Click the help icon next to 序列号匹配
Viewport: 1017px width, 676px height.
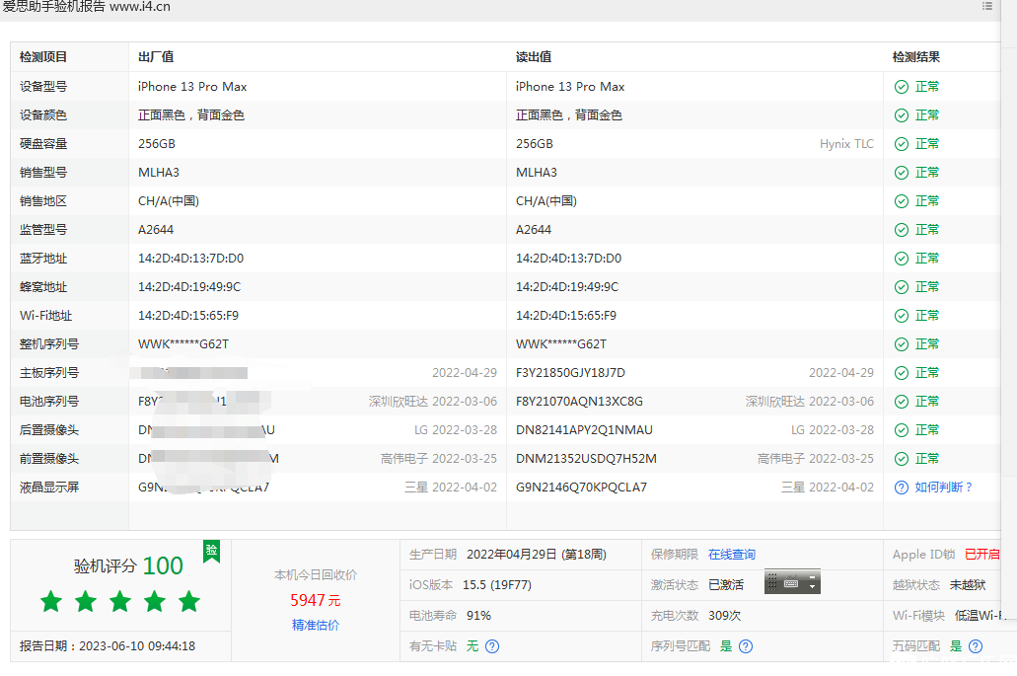coord(746,646)
